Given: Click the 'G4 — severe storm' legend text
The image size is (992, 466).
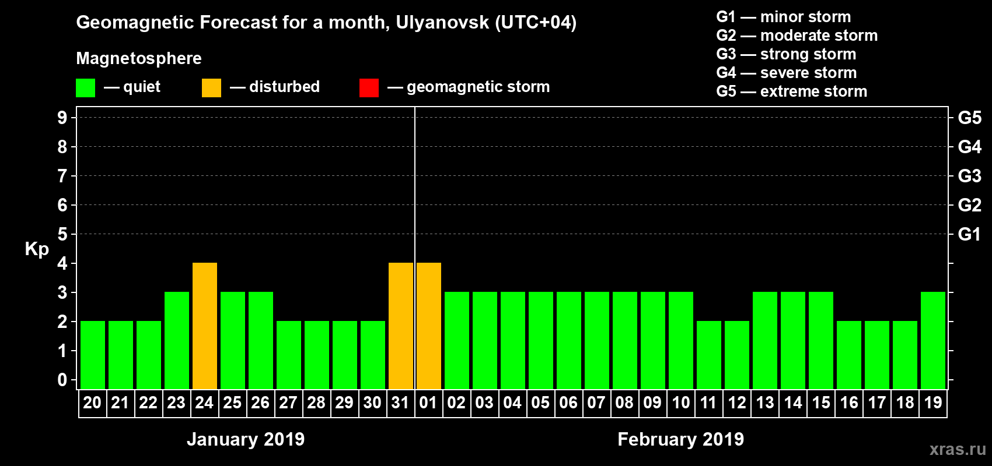Looking at the screenshot, I should click(x=787, y=73).
